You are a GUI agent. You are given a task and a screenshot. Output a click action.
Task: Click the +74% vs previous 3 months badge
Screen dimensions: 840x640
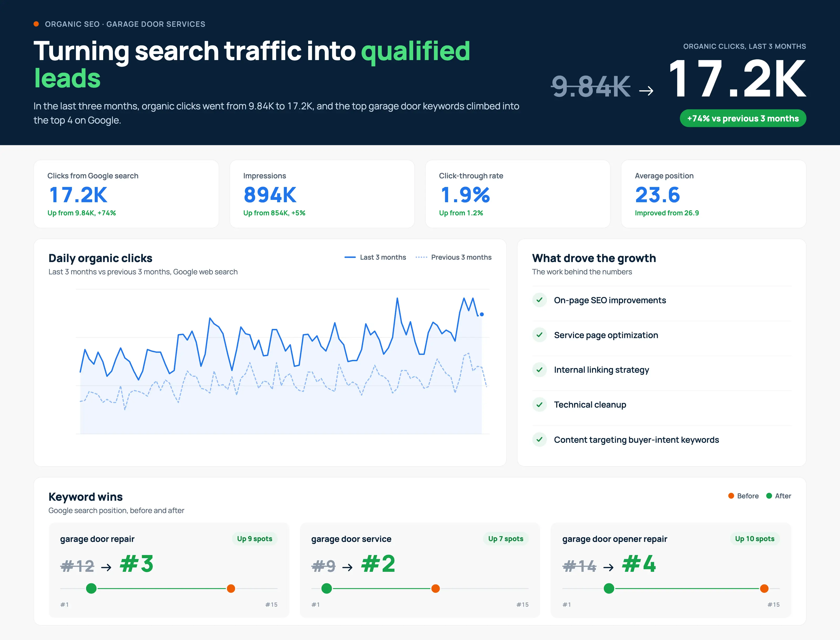click(743, 119)
